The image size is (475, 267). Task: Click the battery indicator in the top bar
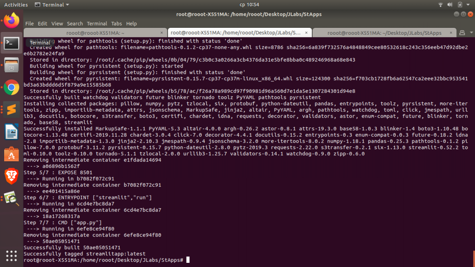459,4
